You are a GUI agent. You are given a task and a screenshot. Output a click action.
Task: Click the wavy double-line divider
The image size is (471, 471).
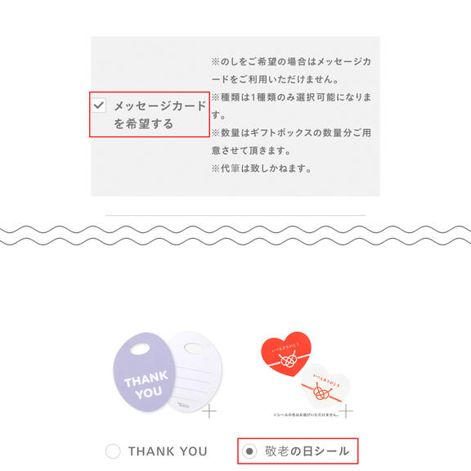[x=235, y=235]
